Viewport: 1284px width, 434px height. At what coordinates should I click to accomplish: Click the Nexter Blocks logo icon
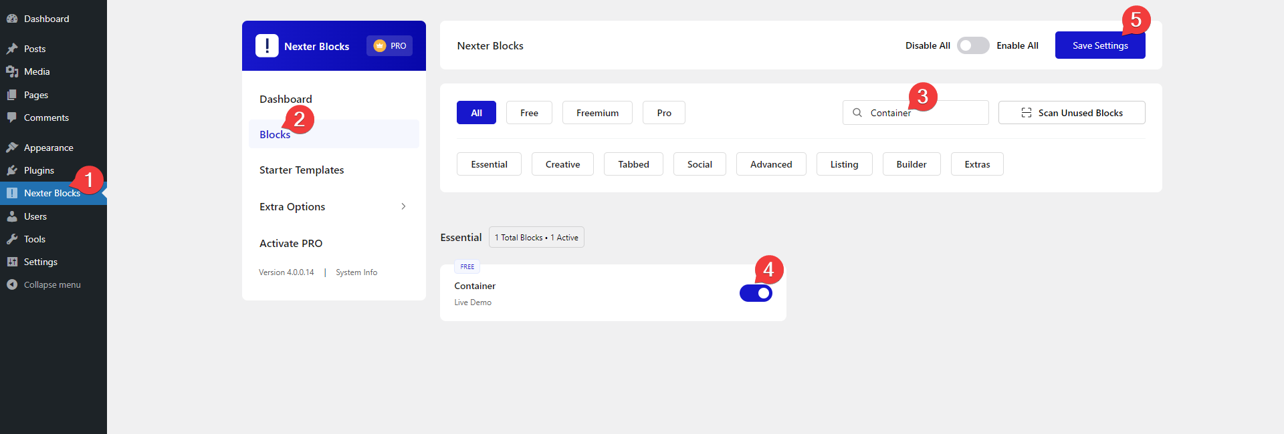267,46
